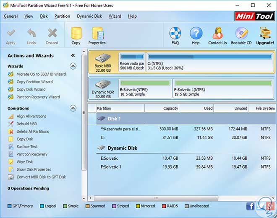The height and width of the screenshot is (218, 277).
Task: Open the Contact Us icon
Action: [x=217, y=33]
